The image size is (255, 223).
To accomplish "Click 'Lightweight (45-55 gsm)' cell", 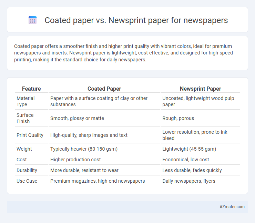I will click(200, 149).
